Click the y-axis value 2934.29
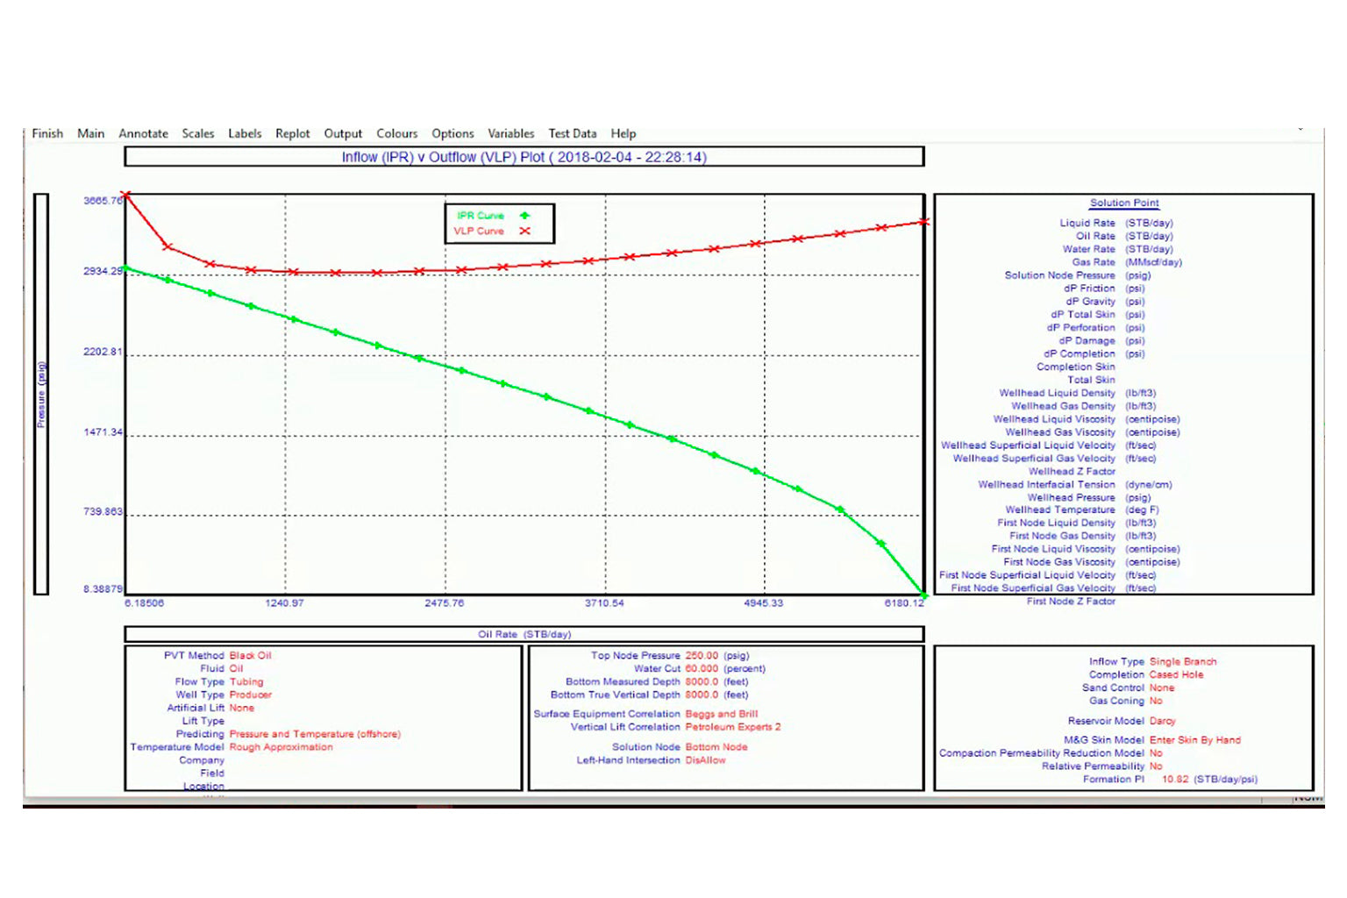The image size is (1347, 898). (103, 271)
